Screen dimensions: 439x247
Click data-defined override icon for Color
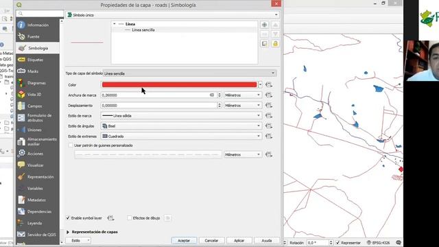pyautogui.click(x=269, y=84)
